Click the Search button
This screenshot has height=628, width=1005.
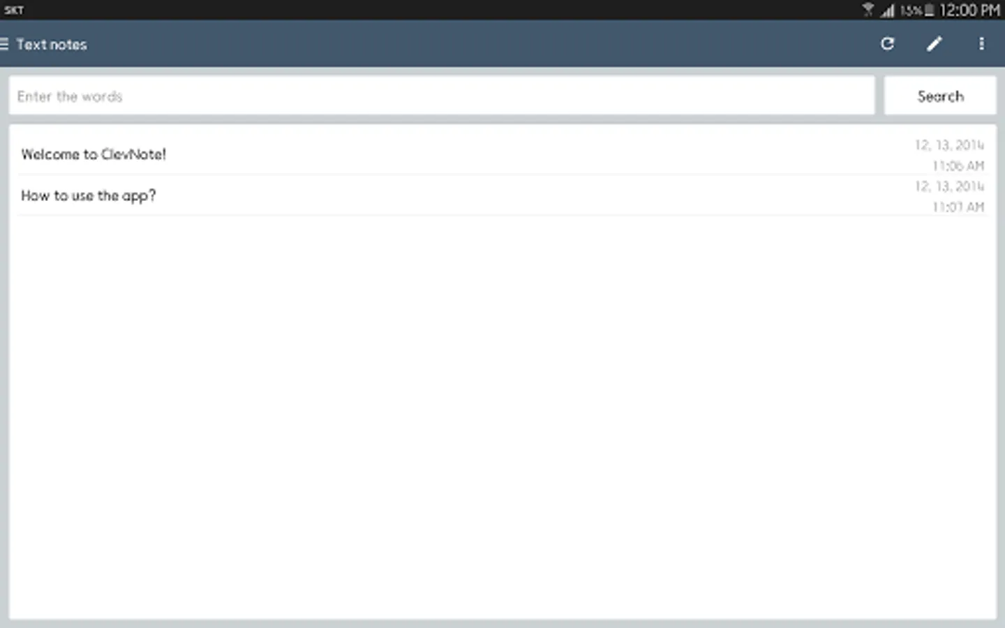(940, 96)
